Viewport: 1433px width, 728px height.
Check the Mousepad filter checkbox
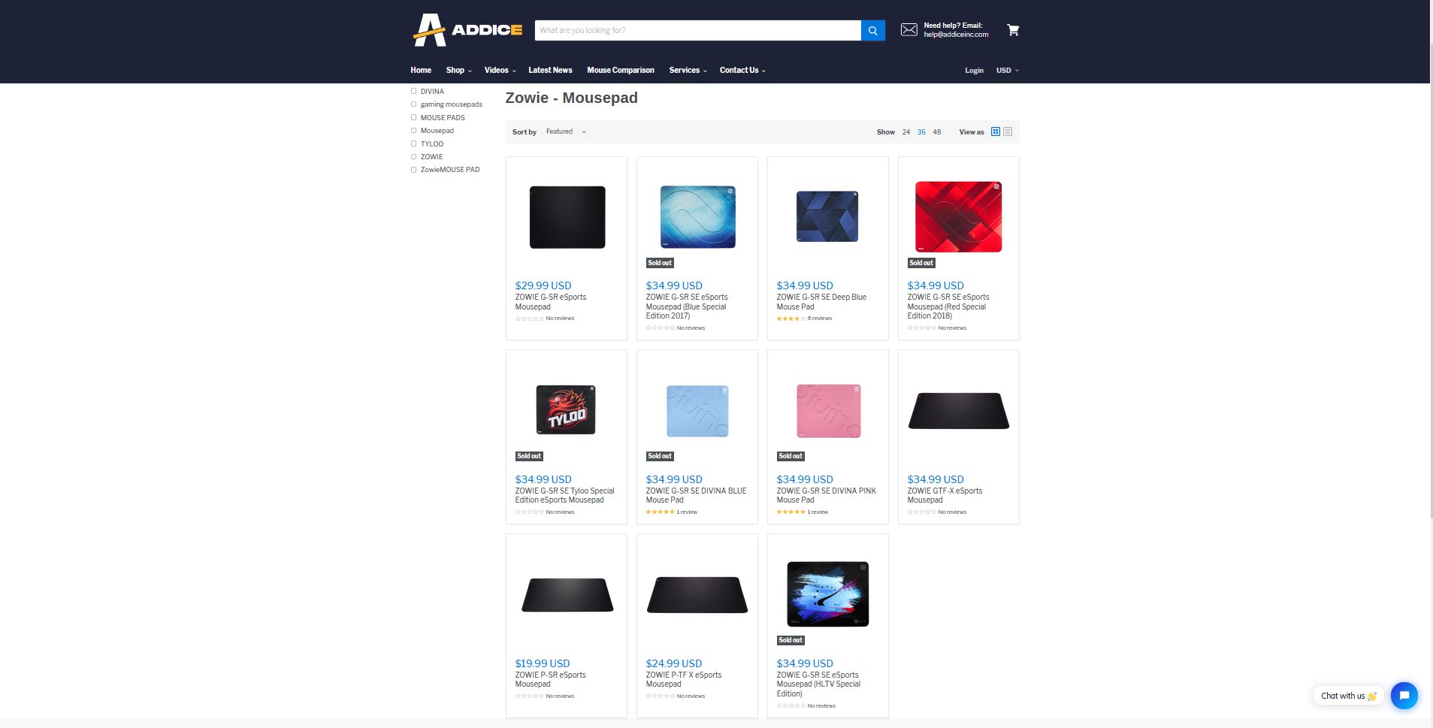413,131
